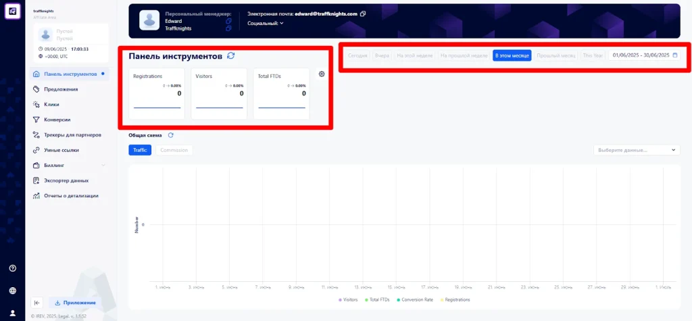Expand the Биллинг submenu chevron
This screenshot has width=692, height=321.
(x=103, y=165)
